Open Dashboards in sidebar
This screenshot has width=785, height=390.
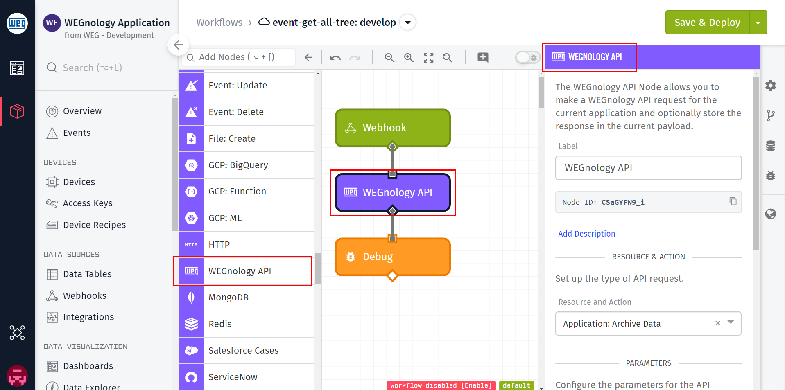(88, 366)
